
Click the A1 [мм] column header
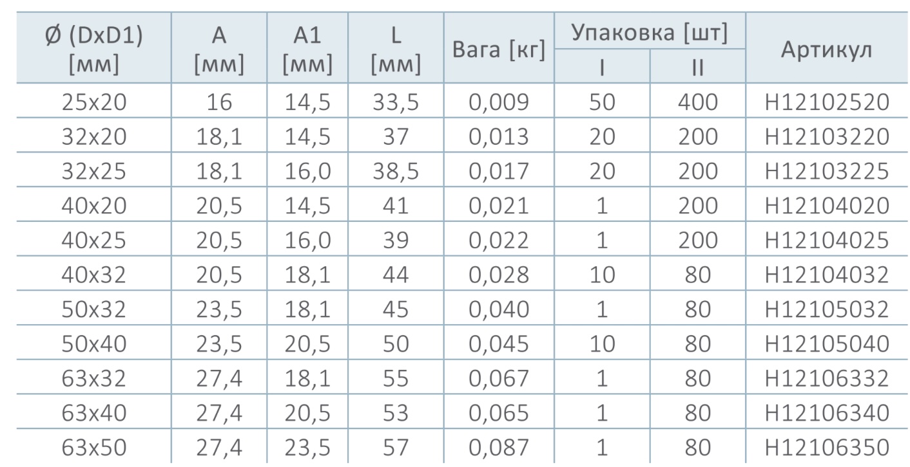pos(307,51)
